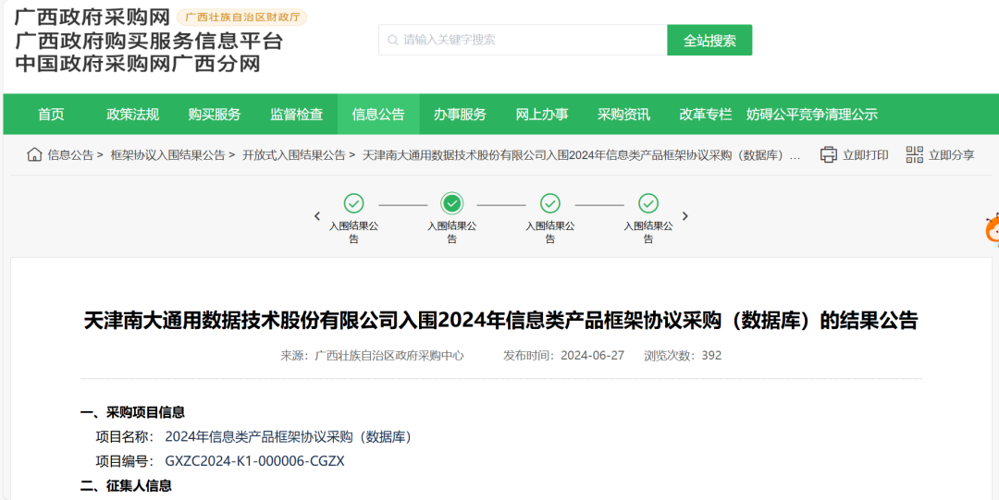This screenshot has width=999, height=500.
Task: Click the source text 广西壮族自治区政府采购中心
Action: click(x=390, y=356)
